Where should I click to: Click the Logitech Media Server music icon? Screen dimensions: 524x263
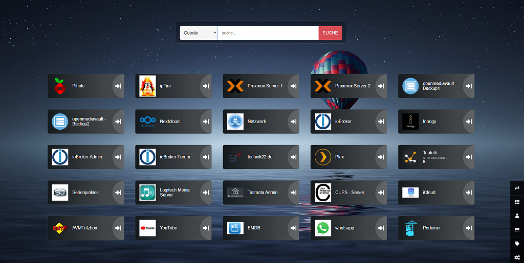point(147,193)
